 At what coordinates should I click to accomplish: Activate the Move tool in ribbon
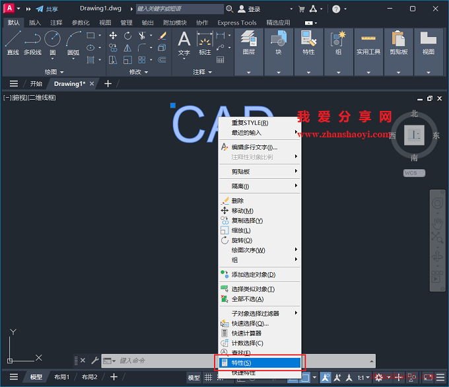click(x=113, y=36)
